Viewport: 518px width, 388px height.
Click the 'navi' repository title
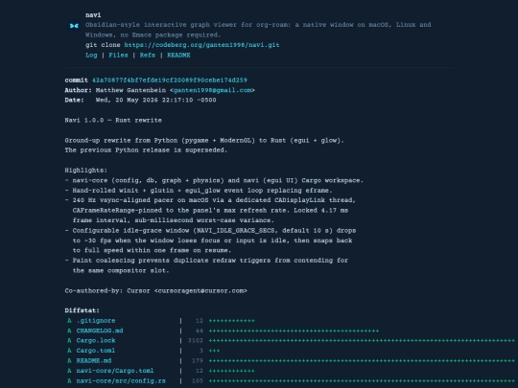(x=93, y=15)
